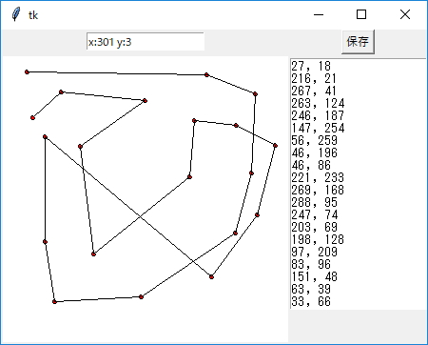Select the list entry "247, 74"
This screenshot has width=428, height=345.
point(314,214)
